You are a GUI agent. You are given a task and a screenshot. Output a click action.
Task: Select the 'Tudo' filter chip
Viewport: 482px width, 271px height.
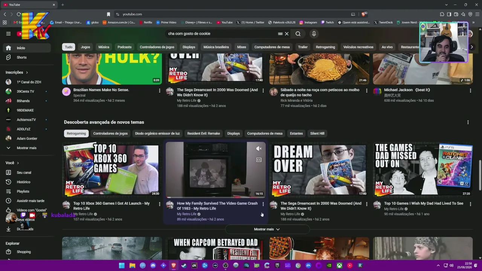69,47
